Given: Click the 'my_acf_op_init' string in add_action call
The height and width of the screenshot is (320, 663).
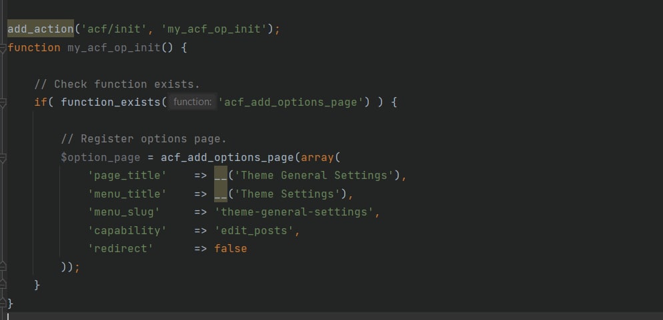Looking at the screenshot, I should click(214, 29).
